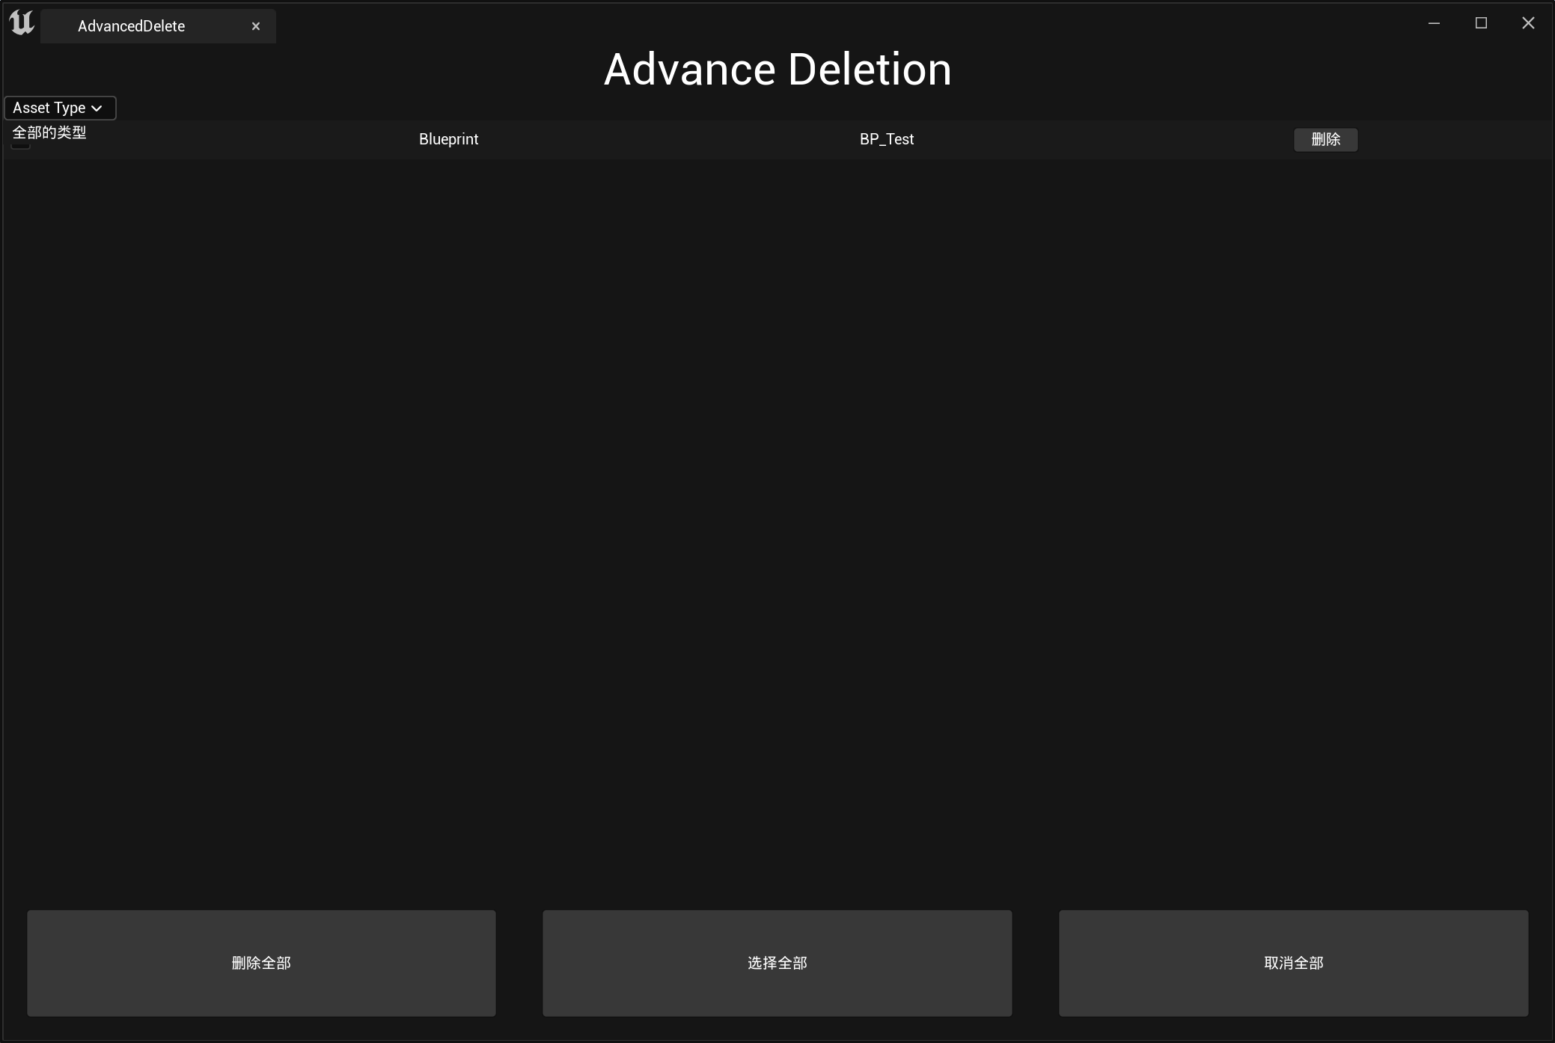
Task: Click the Asset Type chevron arrow
Action: coord(97,108)
